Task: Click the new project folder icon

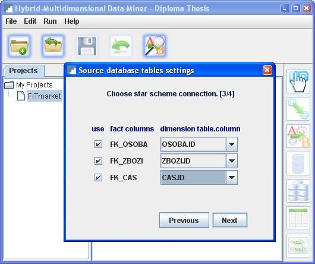Action: [x=19, y=46]
